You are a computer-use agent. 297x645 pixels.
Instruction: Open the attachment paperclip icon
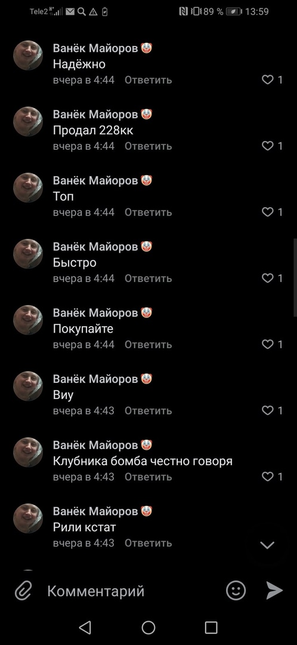(x=23, y=591)
